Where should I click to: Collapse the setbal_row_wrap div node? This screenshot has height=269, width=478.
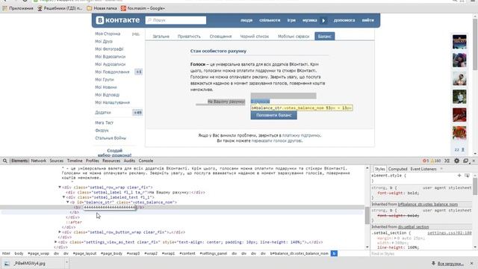[60, 188]
